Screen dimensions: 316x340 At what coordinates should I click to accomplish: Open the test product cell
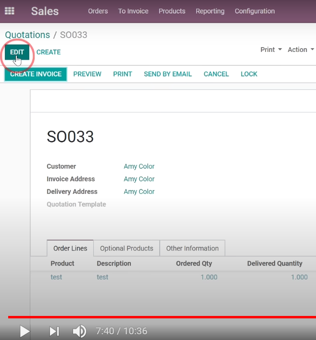(x=56, y=277)
